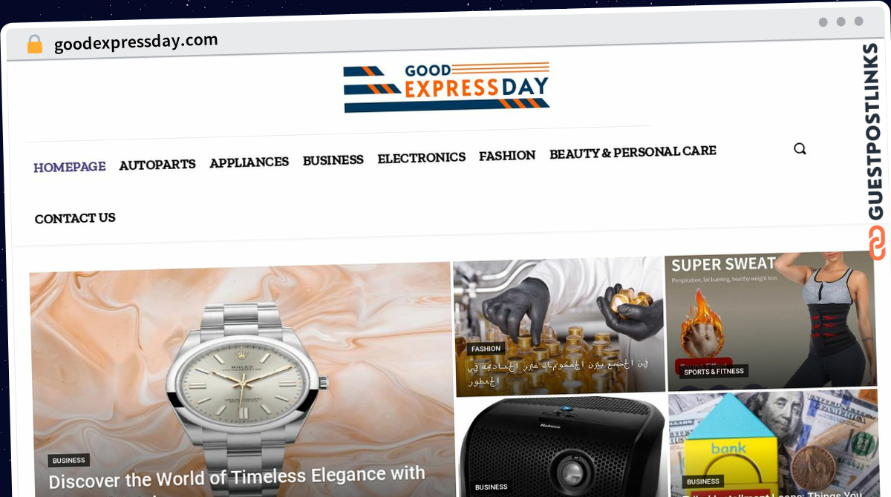The image size is (891, 497).
Task: Click the Guestpostlinks chain-link icon
Action: point(877,243)
